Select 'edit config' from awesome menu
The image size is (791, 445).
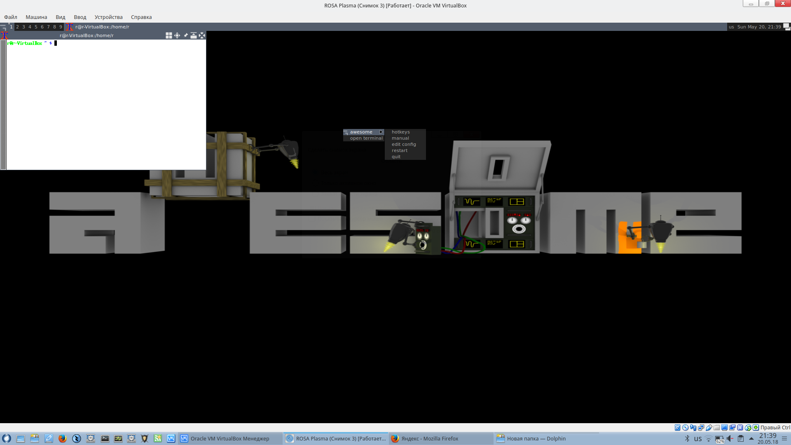(x=403, y=144)
